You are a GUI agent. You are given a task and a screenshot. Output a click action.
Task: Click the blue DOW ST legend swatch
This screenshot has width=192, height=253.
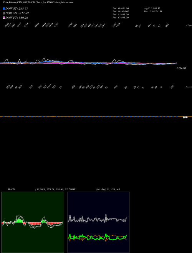pyautogui.click(x=4, y=8)
